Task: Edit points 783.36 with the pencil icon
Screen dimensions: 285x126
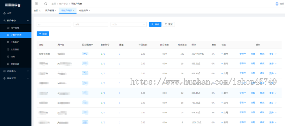Action: point(199,103)
